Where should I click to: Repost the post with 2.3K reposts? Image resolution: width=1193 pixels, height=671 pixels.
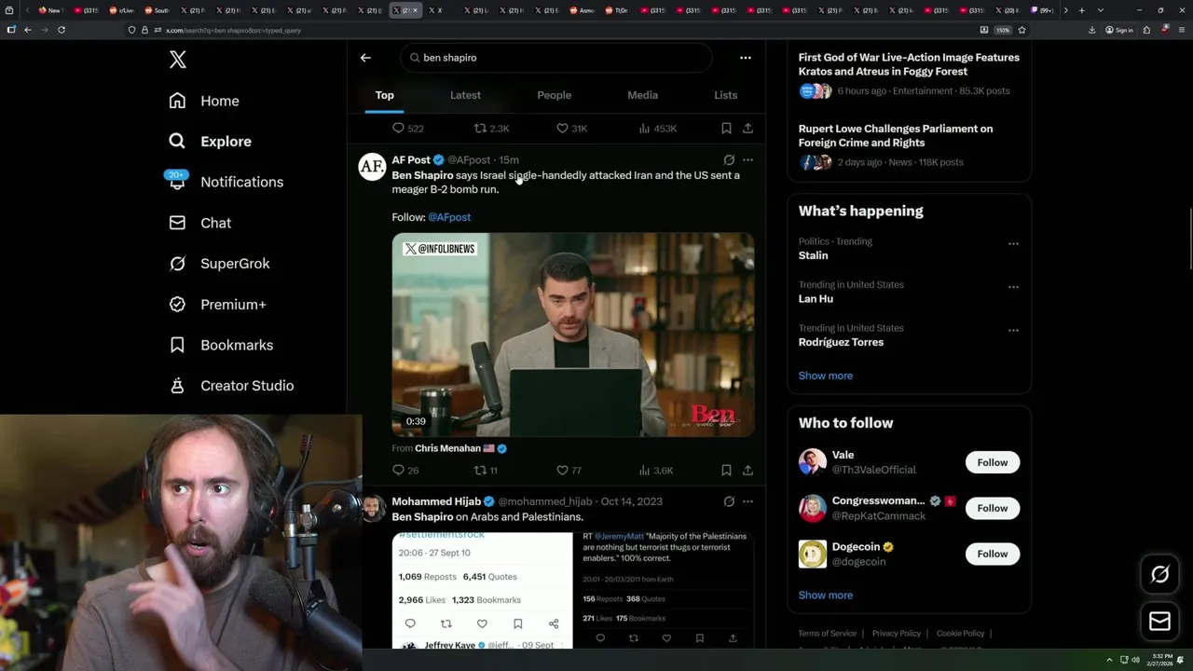coord(491,129)
